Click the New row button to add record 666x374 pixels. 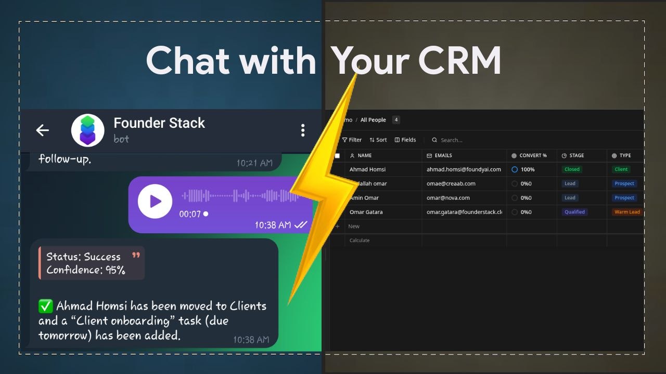click(354, 226)
